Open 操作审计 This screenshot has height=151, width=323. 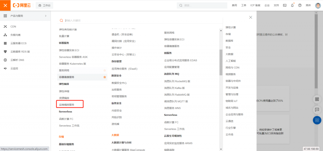pyautogui.click(x=117, y=48)
